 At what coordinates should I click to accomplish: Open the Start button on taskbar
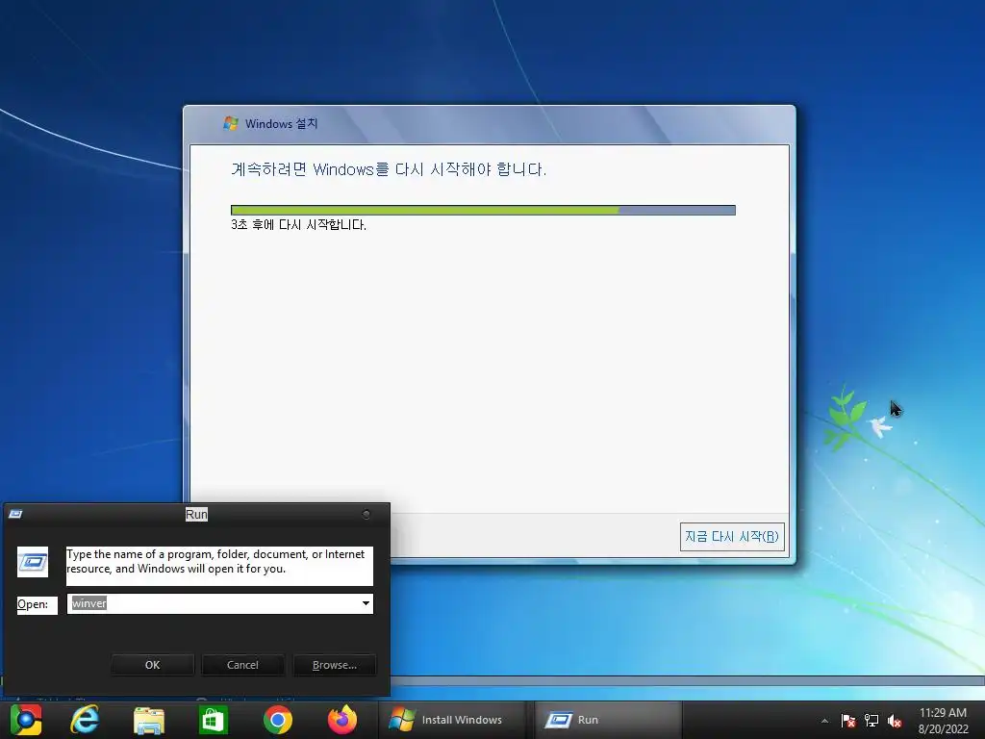(26, 720)
